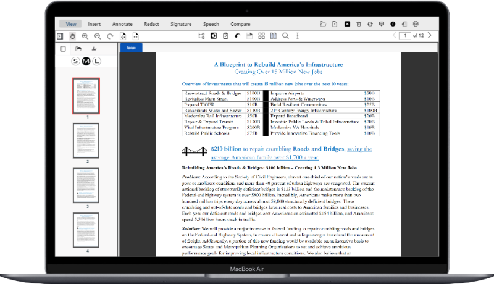Switch to the Redact tab

pyautogui.click(x=151, y=24)
